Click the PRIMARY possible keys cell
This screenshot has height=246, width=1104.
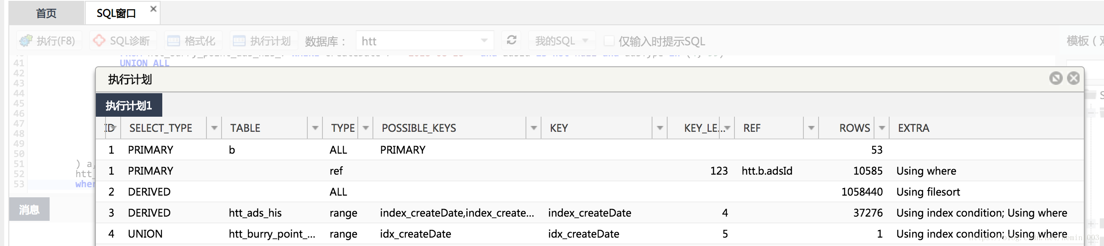tap(402, 150)
